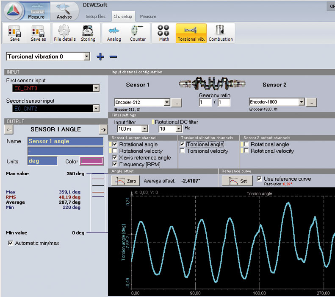Toggle Frequency [RPM] checkbox
Screen dimensions: 335x297
tap(115, 164)
